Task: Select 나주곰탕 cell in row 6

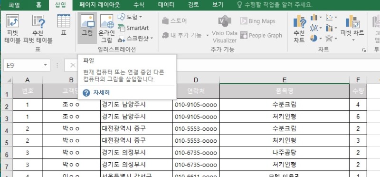Action: [x=284, y=153]
